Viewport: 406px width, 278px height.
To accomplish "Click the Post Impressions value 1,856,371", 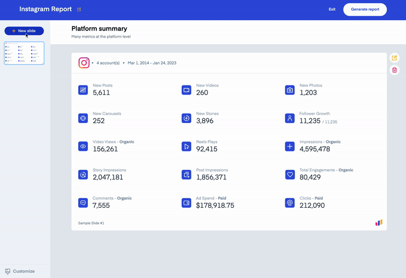I will point(211,177).
